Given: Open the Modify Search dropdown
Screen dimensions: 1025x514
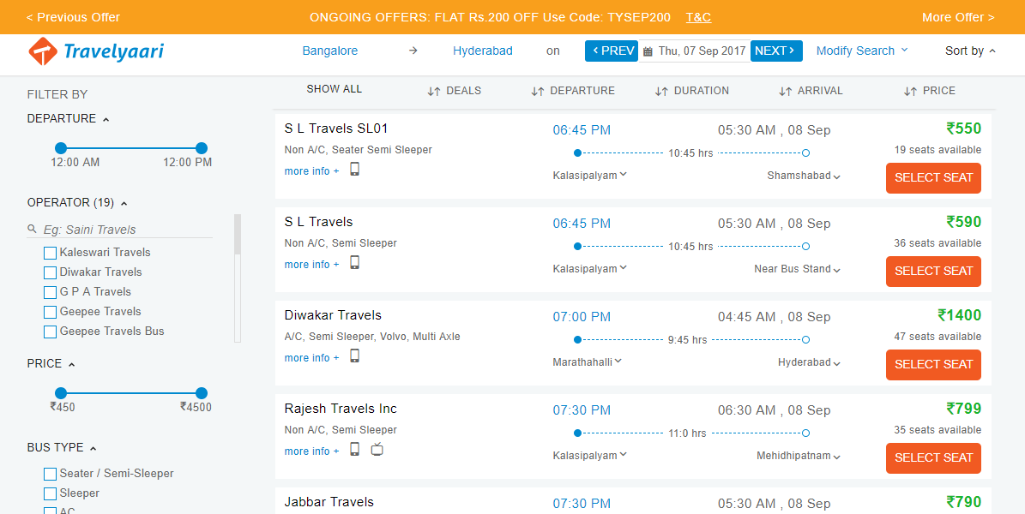Looking at the screenshot, I should 862,51.
